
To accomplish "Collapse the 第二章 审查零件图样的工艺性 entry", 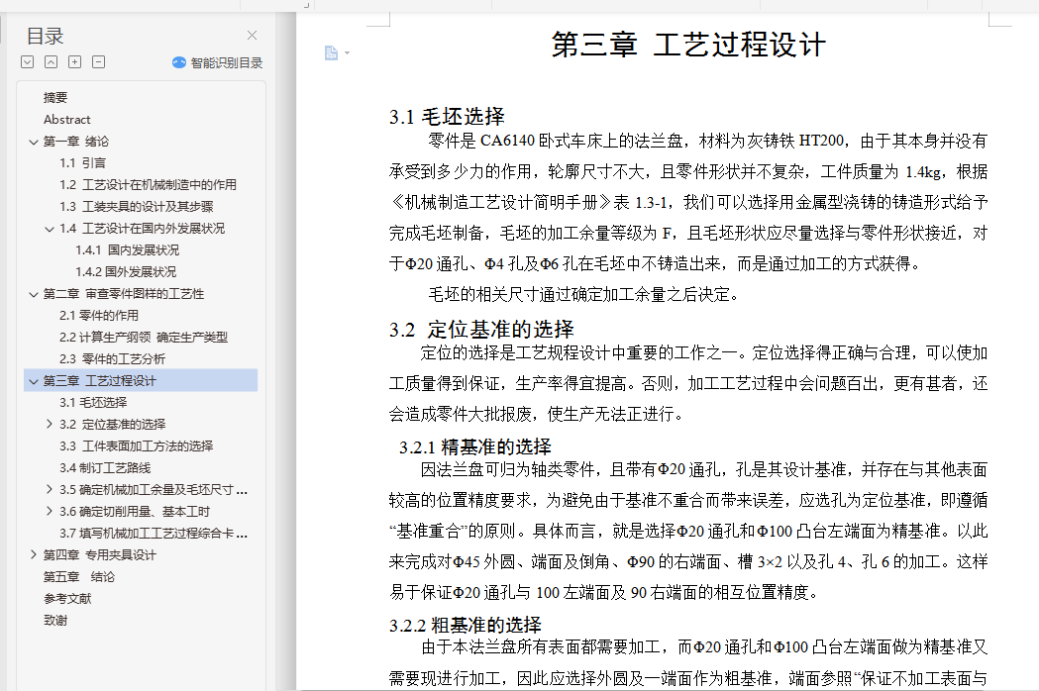I will pos(33,295).
